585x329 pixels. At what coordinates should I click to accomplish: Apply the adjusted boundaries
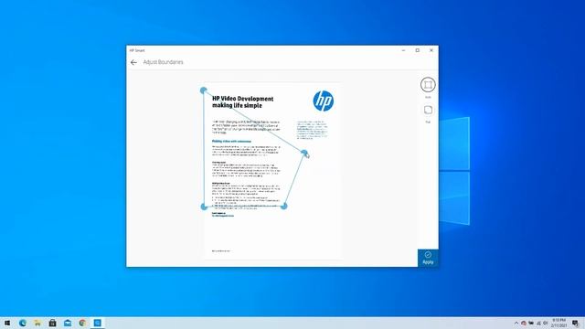pyautogui.click(x=428, y=258)
